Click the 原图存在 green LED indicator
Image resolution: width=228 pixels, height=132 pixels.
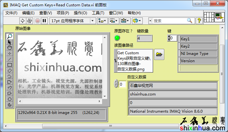[x=117, y=38]
